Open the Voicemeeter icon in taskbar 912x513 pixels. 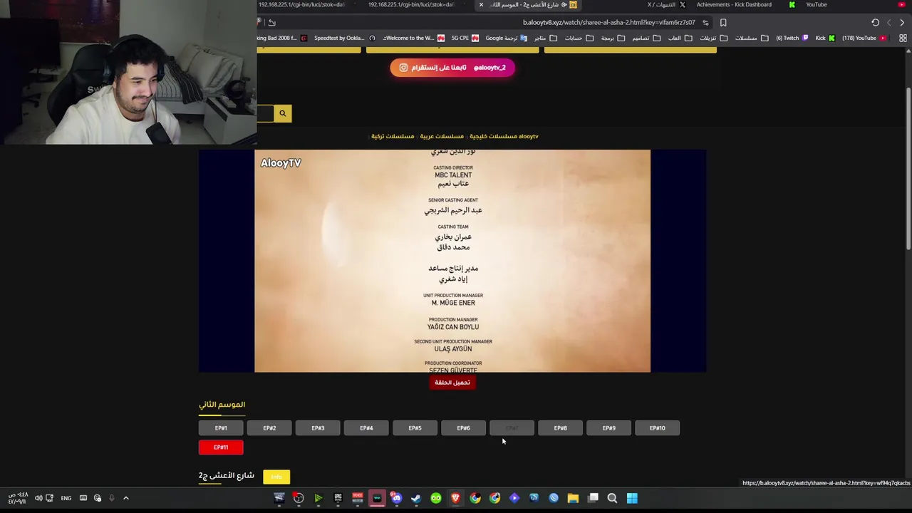tap(358, 498)
